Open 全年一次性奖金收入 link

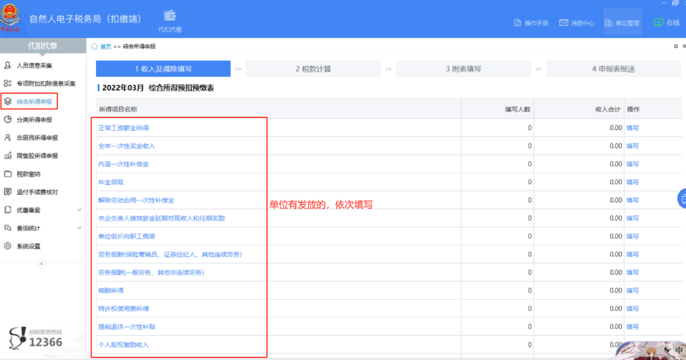[x=126, y=146]
